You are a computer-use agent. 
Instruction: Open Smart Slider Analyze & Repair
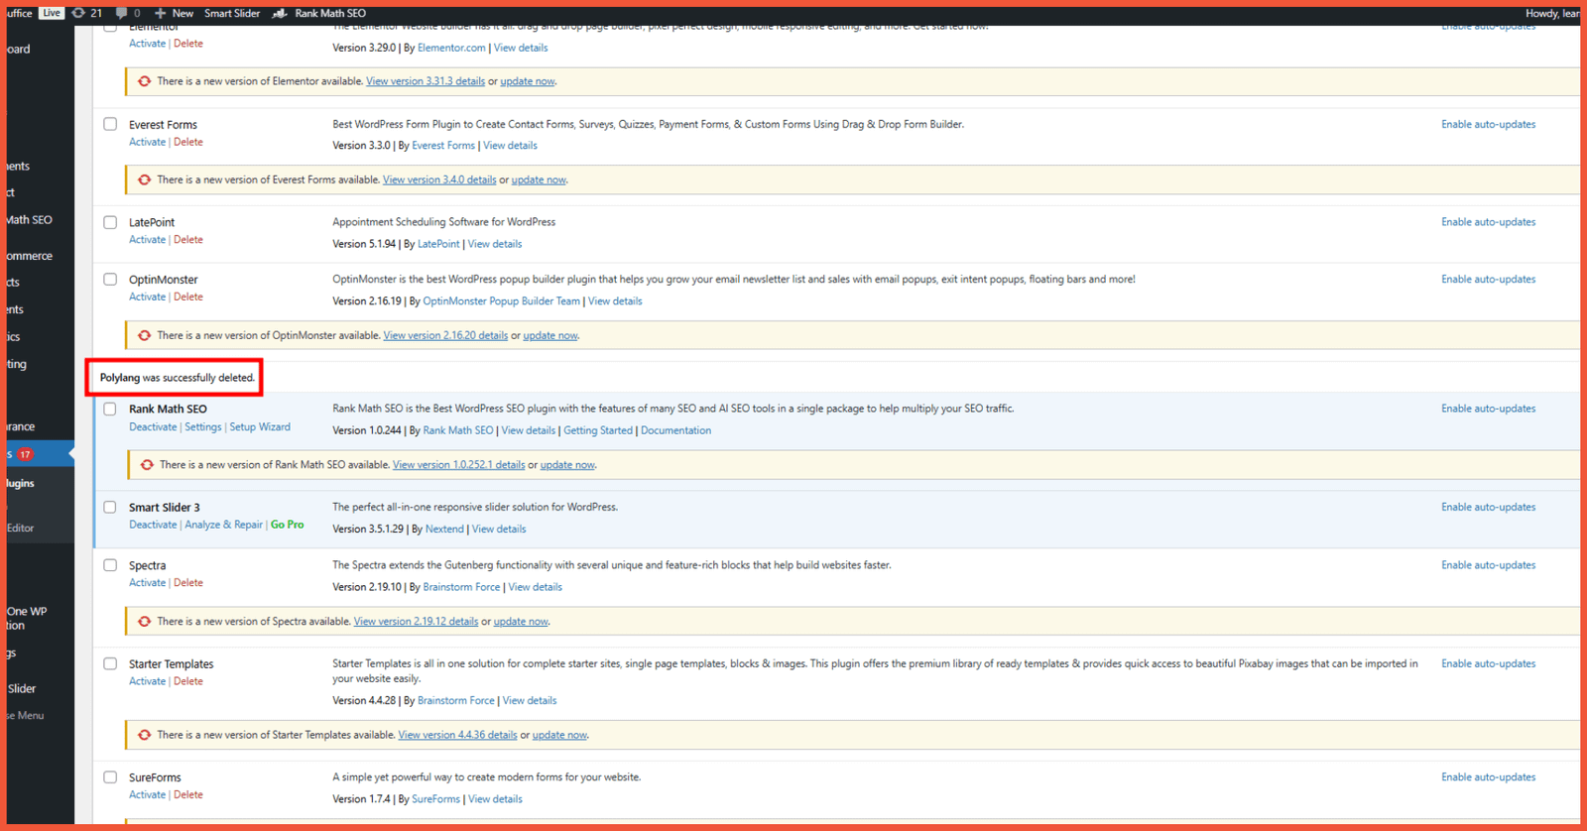pos(224,525)
